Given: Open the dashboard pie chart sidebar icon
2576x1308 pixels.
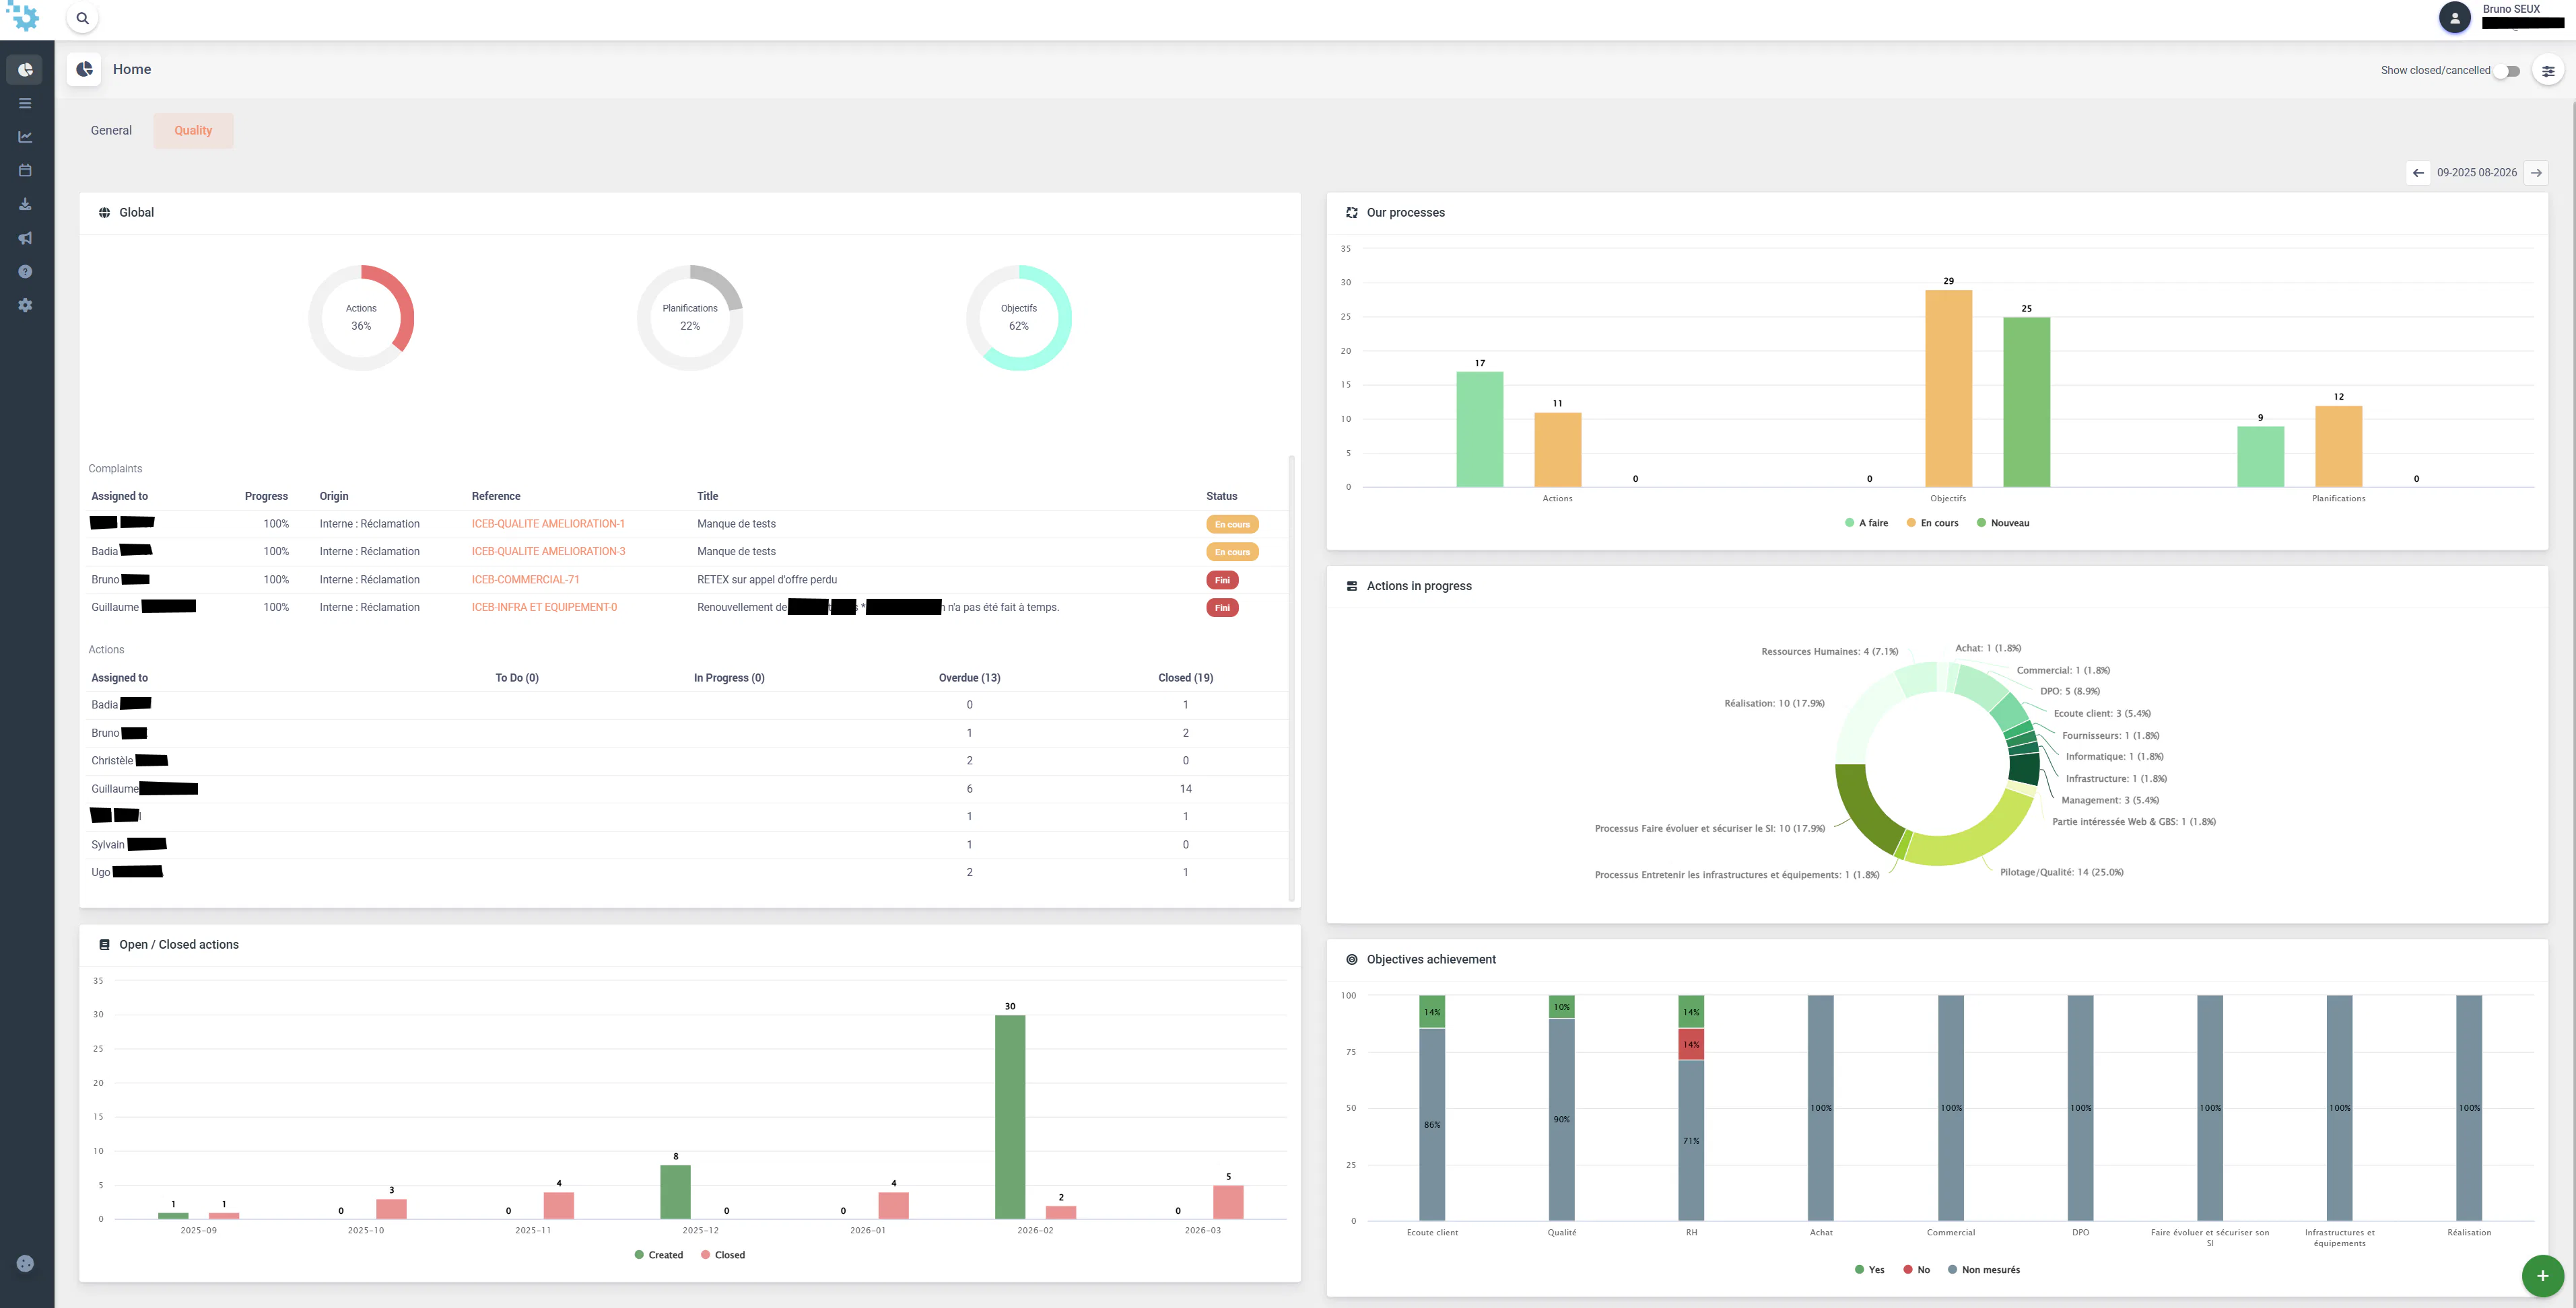Looking at the screenshot, I should click(25, 70).
